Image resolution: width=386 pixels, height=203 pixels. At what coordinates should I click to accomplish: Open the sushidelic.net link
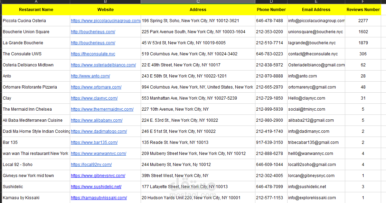point(96,187)
